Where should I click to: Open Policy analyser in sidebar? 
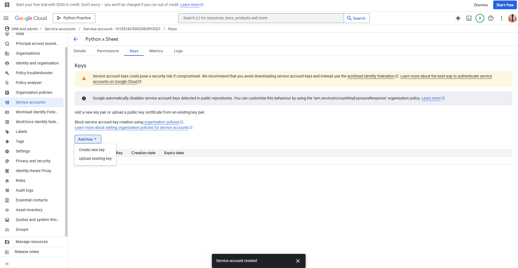click(x=32, y=83)
